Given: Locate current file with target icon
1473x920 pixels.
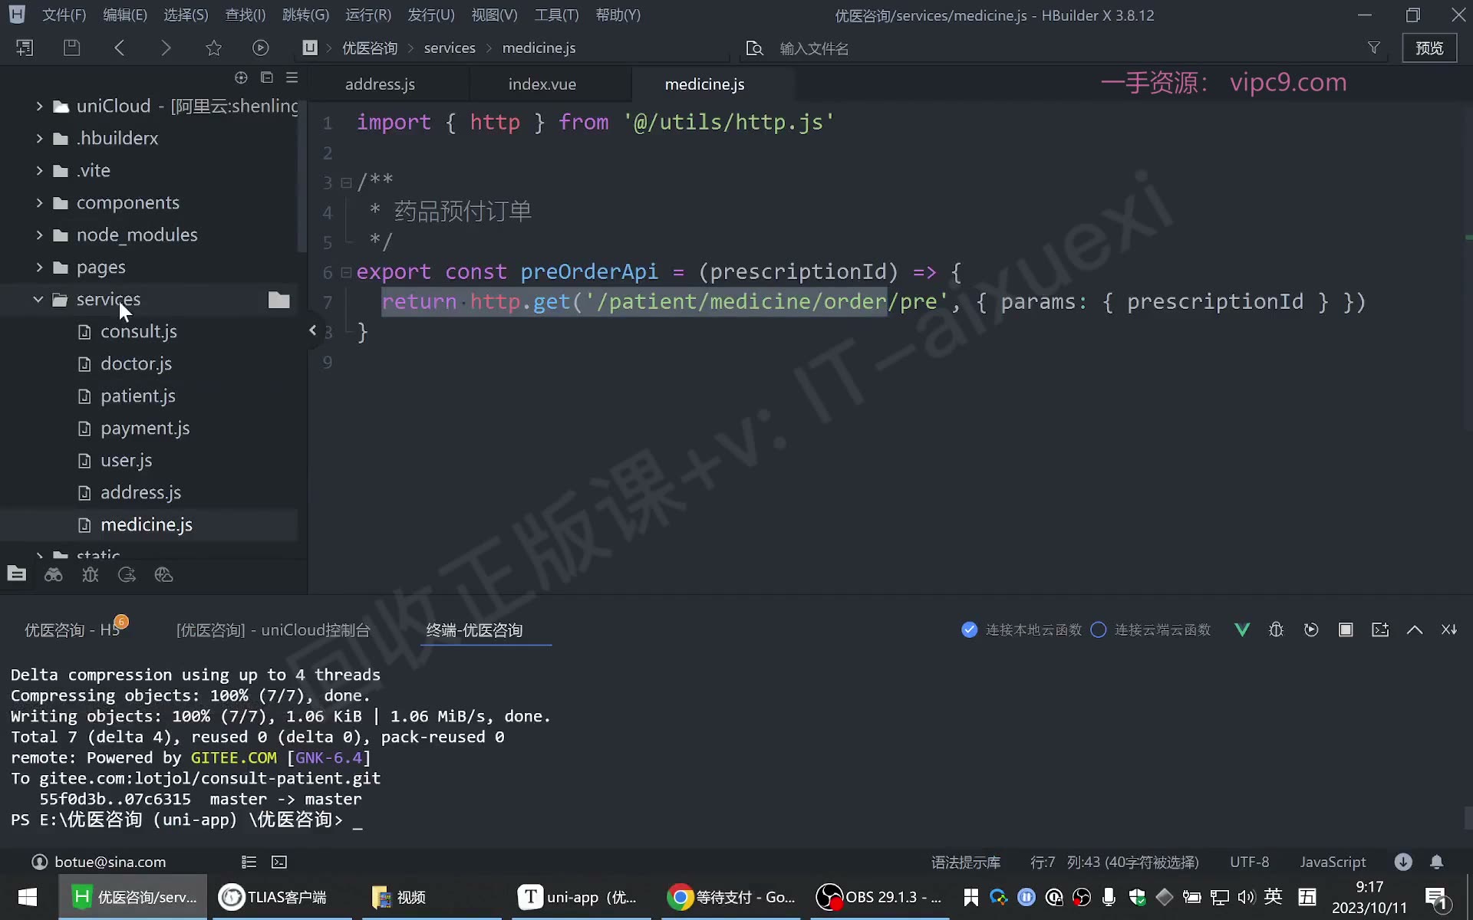Looking at the screenshot, I should 241,77.
